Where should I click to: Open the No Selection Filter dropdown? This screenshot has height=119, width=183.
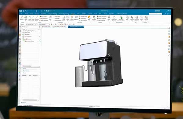[x=31, y=24]
